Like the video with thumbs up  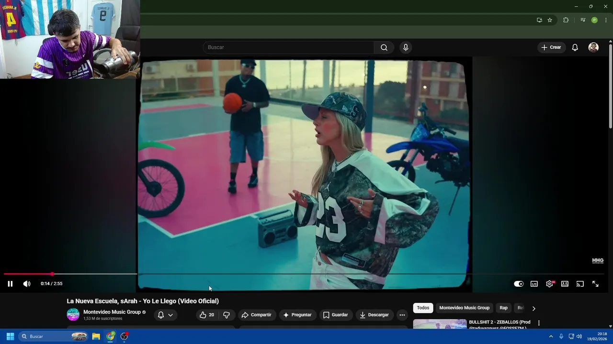(x=207, y=315)
